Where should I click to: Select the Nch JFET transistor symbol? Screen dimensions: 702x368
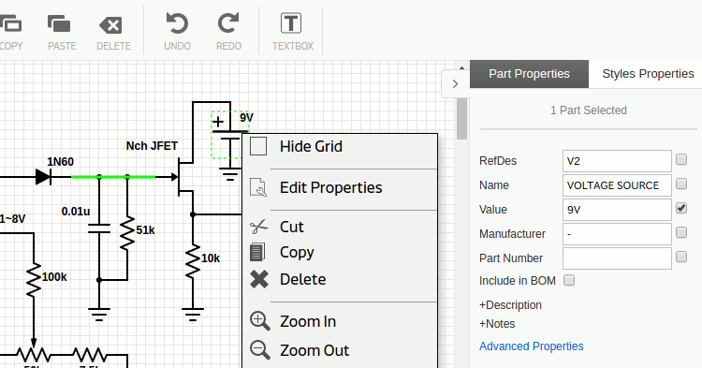click(x=183, y=177)
